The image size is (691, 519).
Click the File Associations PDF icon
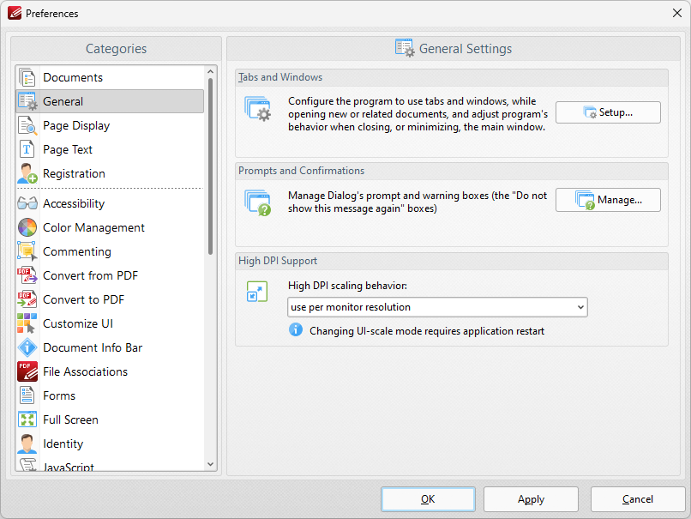point(27,371)
